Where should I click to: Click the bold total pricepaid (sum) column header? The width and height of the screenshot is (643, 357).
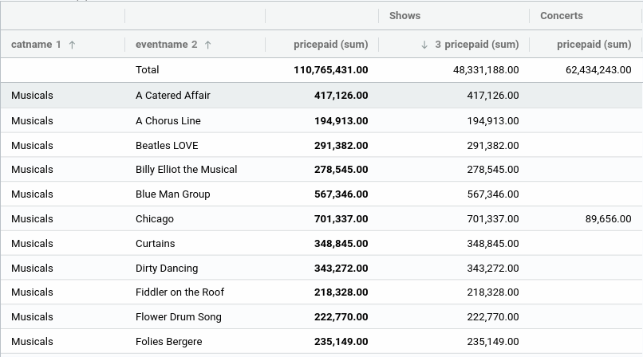(x=330, y=45)
